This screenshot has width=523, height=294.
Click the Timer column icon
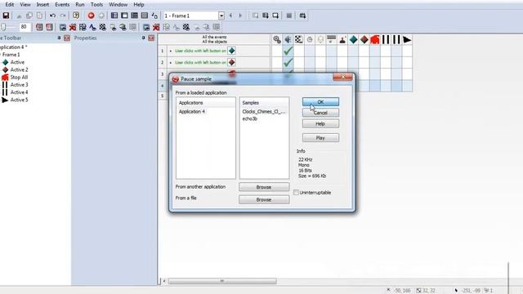click(x=310, y=40)
